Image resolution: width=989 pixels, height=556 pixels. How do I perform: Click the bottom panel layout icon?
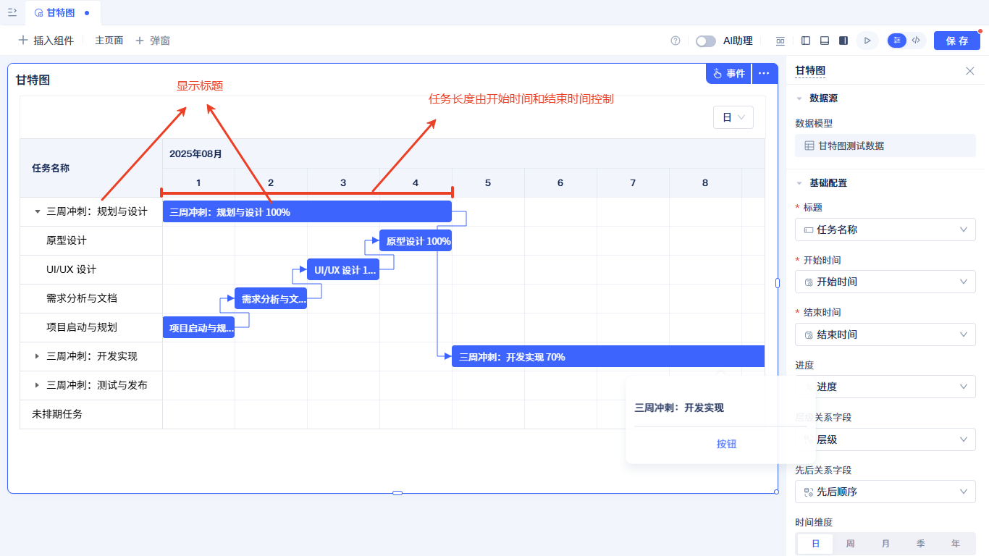(825, 41)
